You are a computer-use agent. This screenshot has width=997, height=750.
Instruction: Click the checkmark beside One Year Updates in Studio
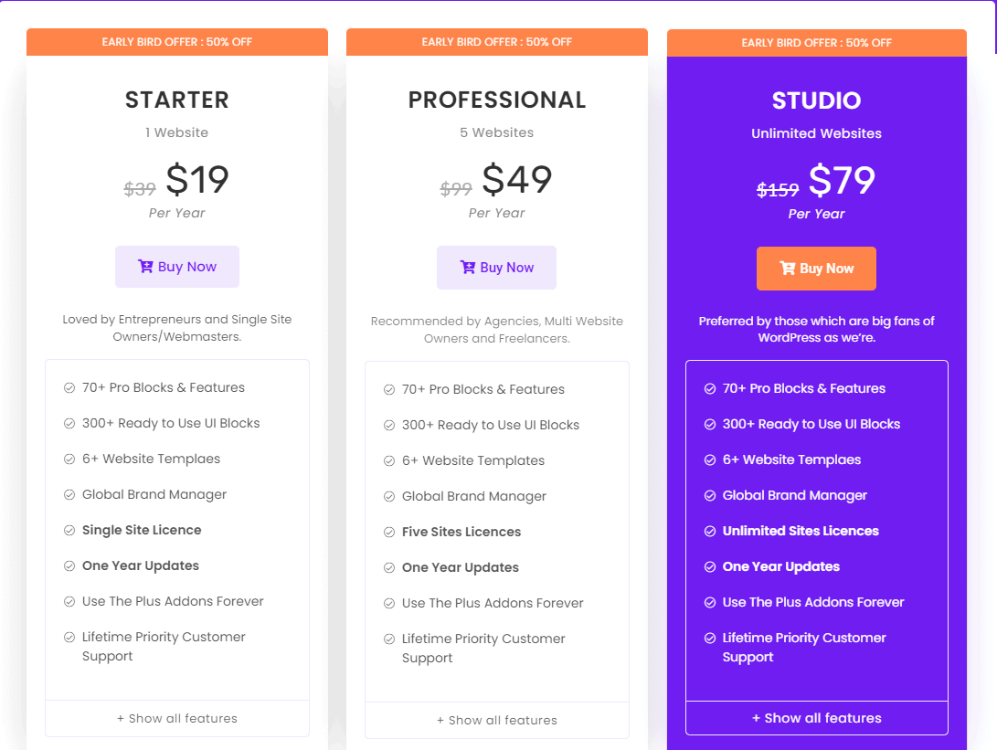click(708, 566)
